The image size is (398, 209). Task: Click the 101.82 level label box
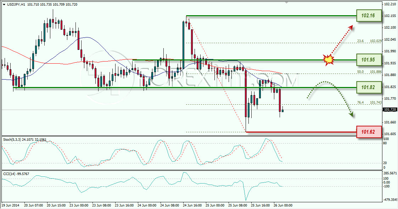[369, 87]
